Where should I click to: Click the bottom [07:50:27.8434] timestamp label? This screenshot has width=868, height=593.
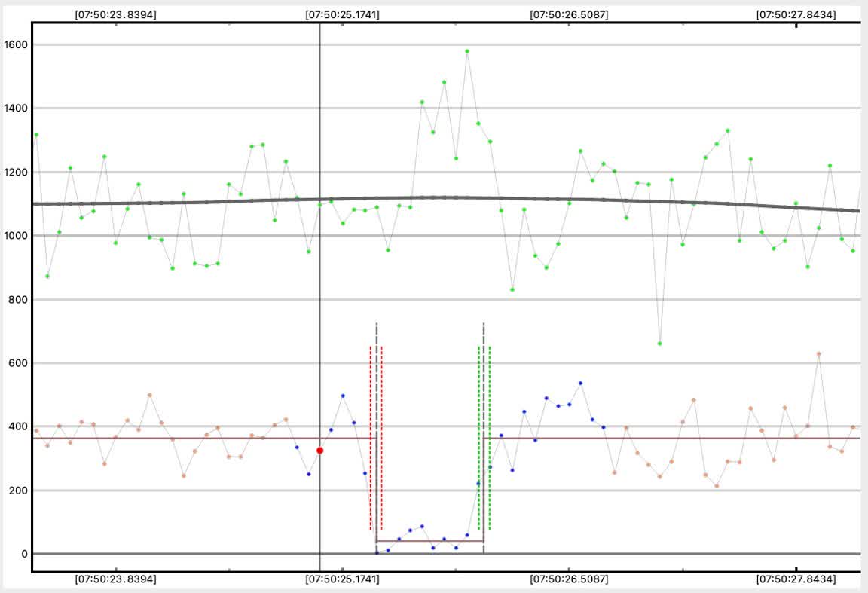tap(796, 580)
